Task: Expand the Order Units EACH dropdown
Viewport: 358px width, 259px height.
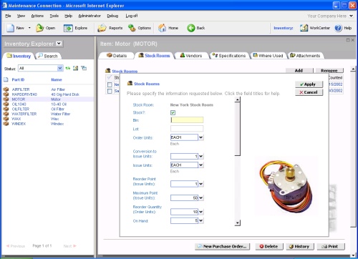Action: [x=201, y=137]
